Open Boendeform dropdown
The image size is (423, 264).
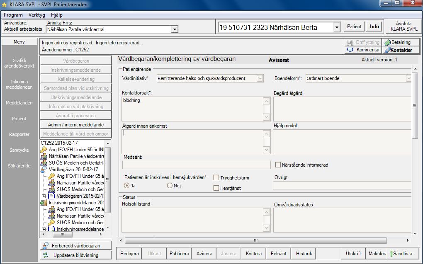coord(409,78)
